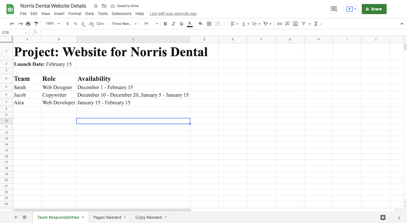
Task: Click the C10 name box
Action: click(x=14, y=32)
